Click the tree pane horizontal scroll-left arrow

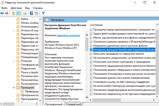(x=1, y=104)
